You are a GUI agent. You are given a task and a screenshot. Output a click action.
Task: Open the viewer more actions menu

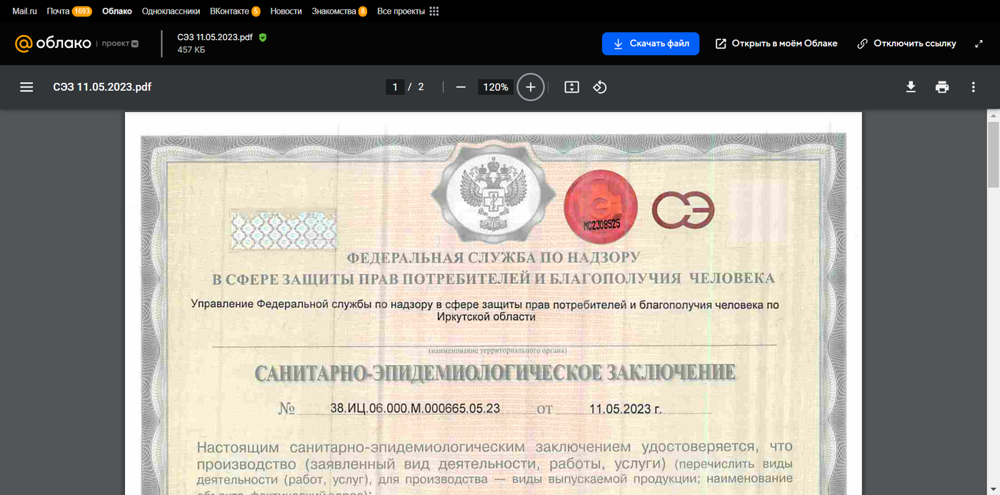pyautogui.click(x=973, y=87)
